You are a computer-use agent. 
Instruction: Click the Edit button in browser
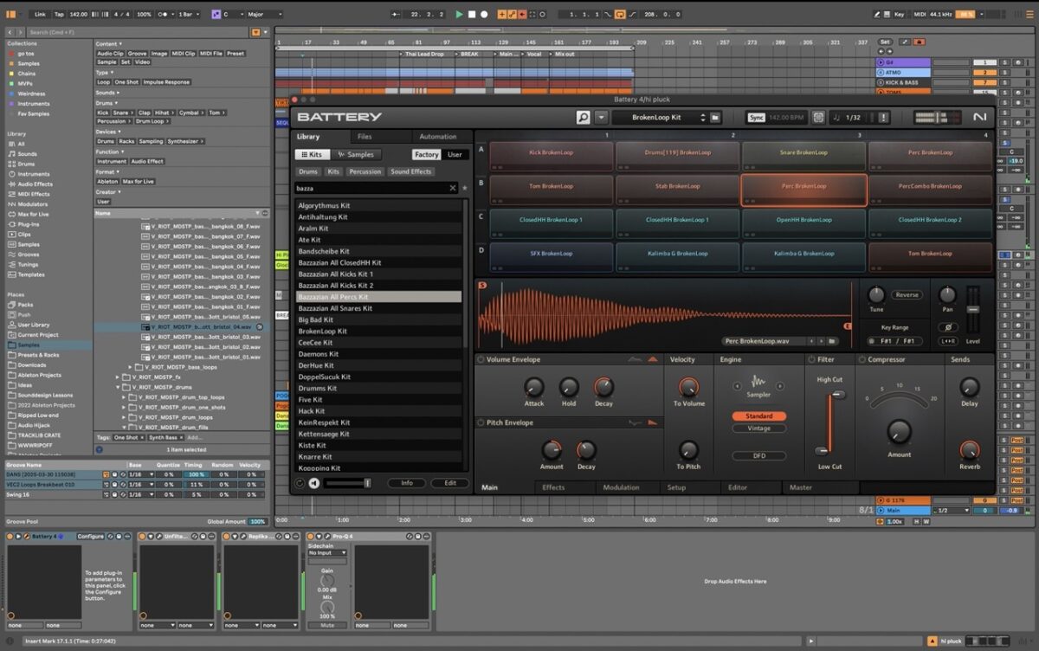coord(450,483)
